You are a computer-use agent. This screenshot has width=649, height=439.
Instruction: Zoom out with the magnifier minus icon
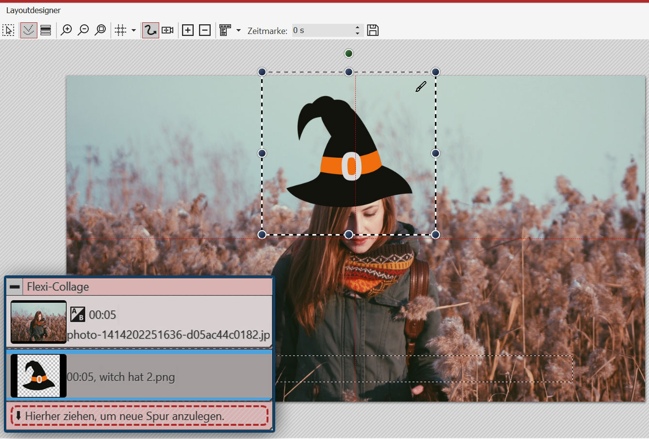click(83, 31)
